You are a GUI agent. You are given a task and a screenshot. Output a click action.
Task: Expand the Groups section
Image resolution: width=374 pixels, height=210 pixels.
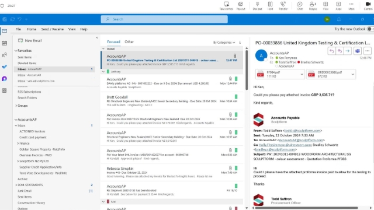click(x=16, y=106)
